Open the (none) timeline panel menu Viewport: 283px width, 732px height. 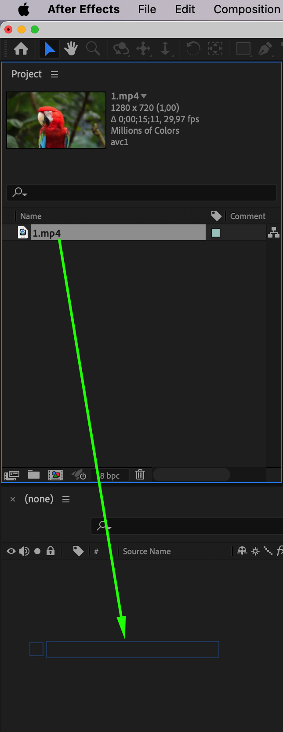[66, 499]
